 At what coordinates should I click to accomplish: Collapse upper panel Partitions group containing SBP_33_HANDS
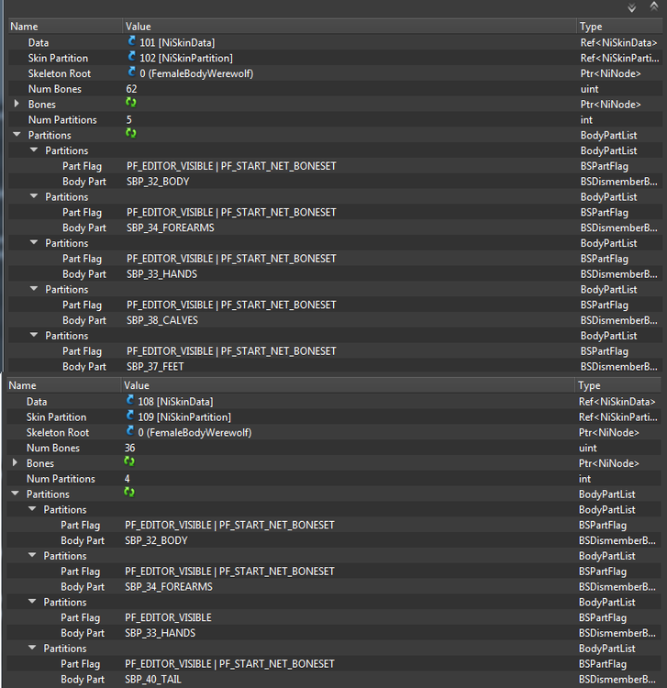point(34,243)
